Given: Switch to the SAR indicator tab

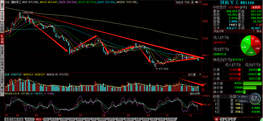Looking at the screenshot, I should [x=161, y=119].
